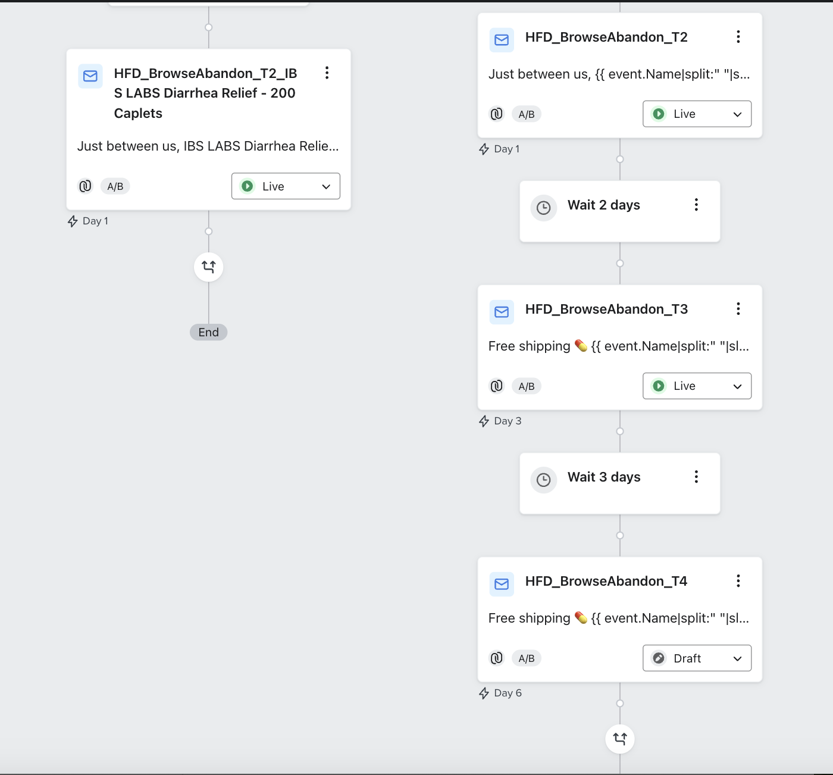833x775 pixels.
Task: Click the attribution icon on HFD_BrowseAbandon_T4 card
Action: tap(497, 658)
